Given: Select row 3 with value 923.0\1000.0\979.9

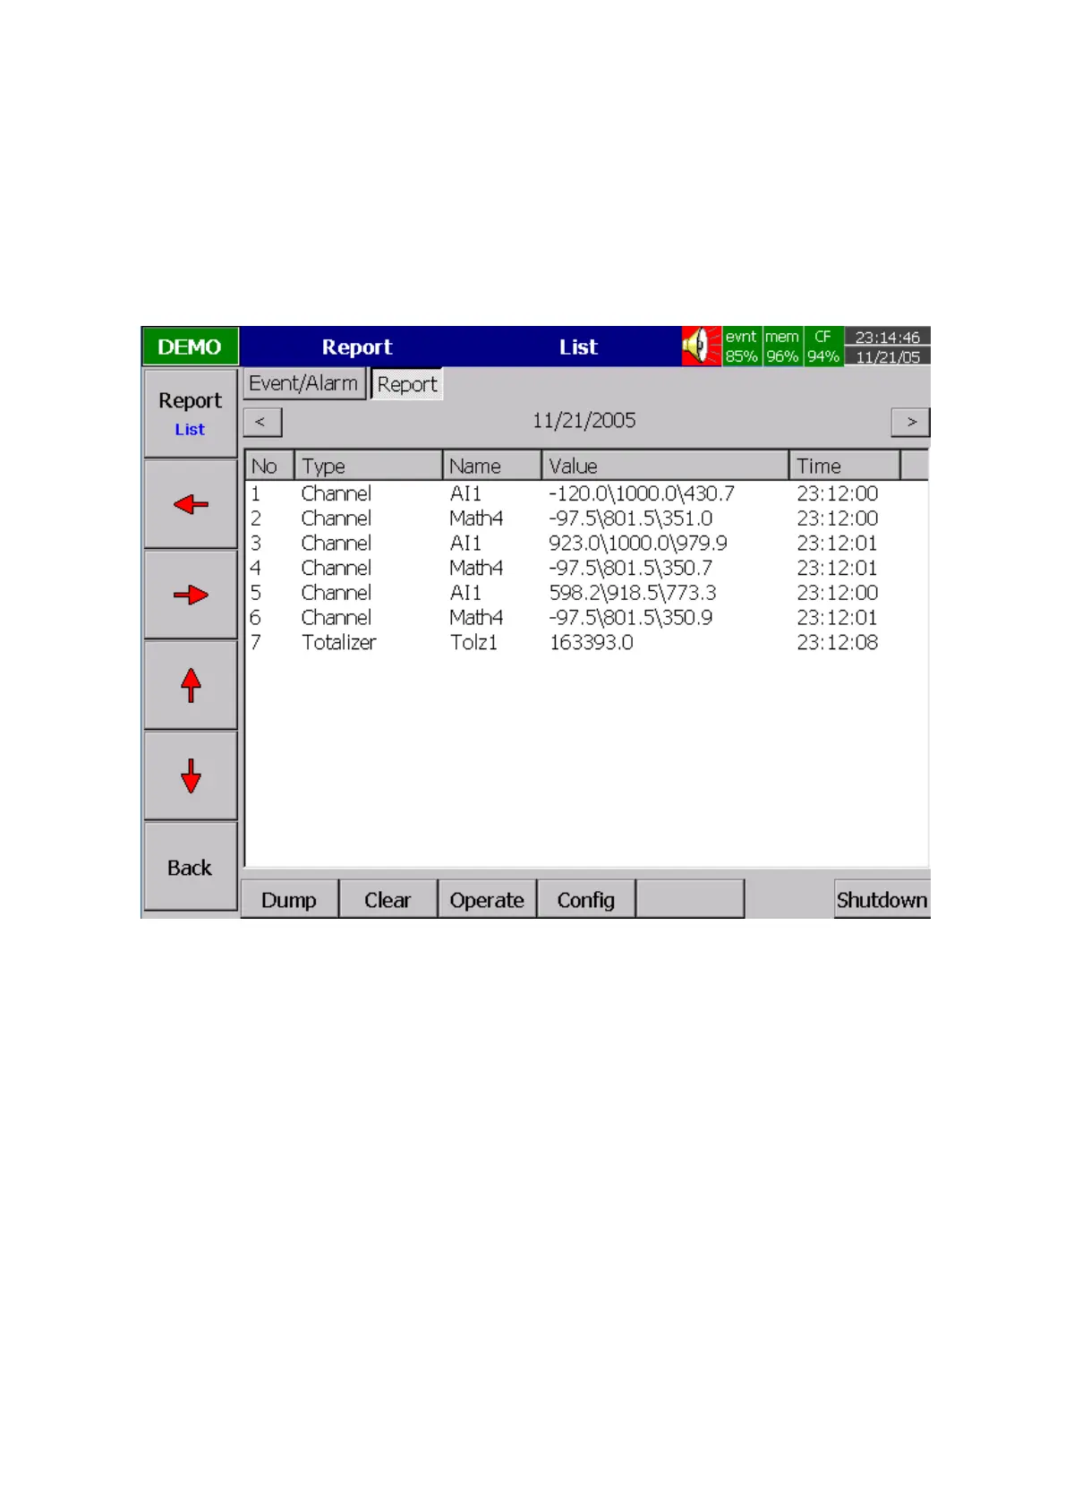Looking at the screenshot, I should (586, 544).
